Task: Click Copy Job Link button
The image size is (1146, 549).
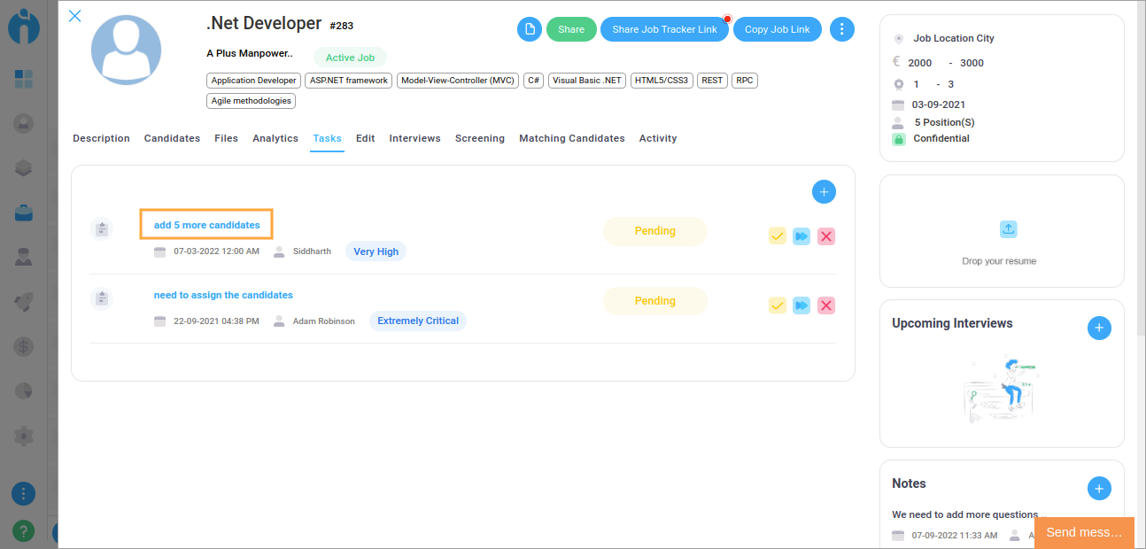Action: pyautogui.click(x=777, y=29)
